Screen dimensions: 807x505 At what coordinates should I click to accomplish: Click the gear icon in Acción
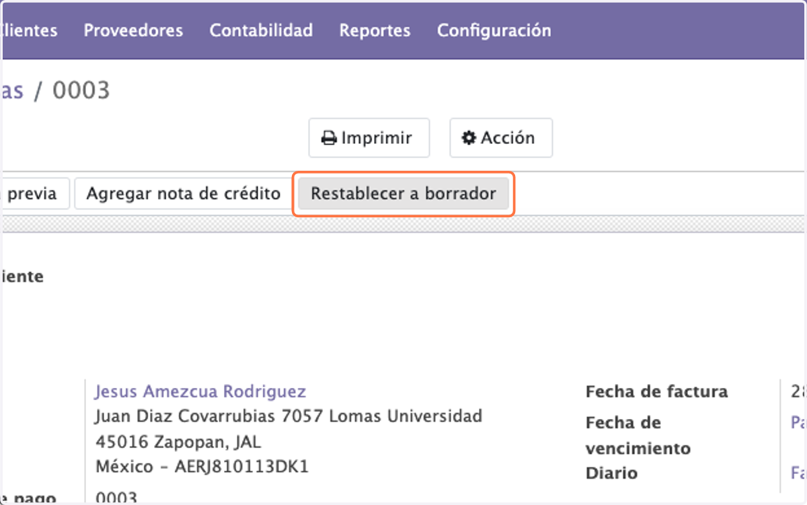point(469,138)
